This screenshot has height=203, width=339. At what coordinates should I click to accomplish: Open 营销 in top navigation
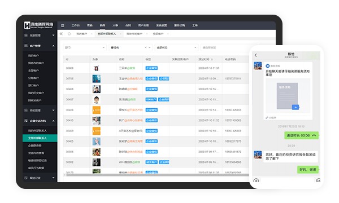90,25
